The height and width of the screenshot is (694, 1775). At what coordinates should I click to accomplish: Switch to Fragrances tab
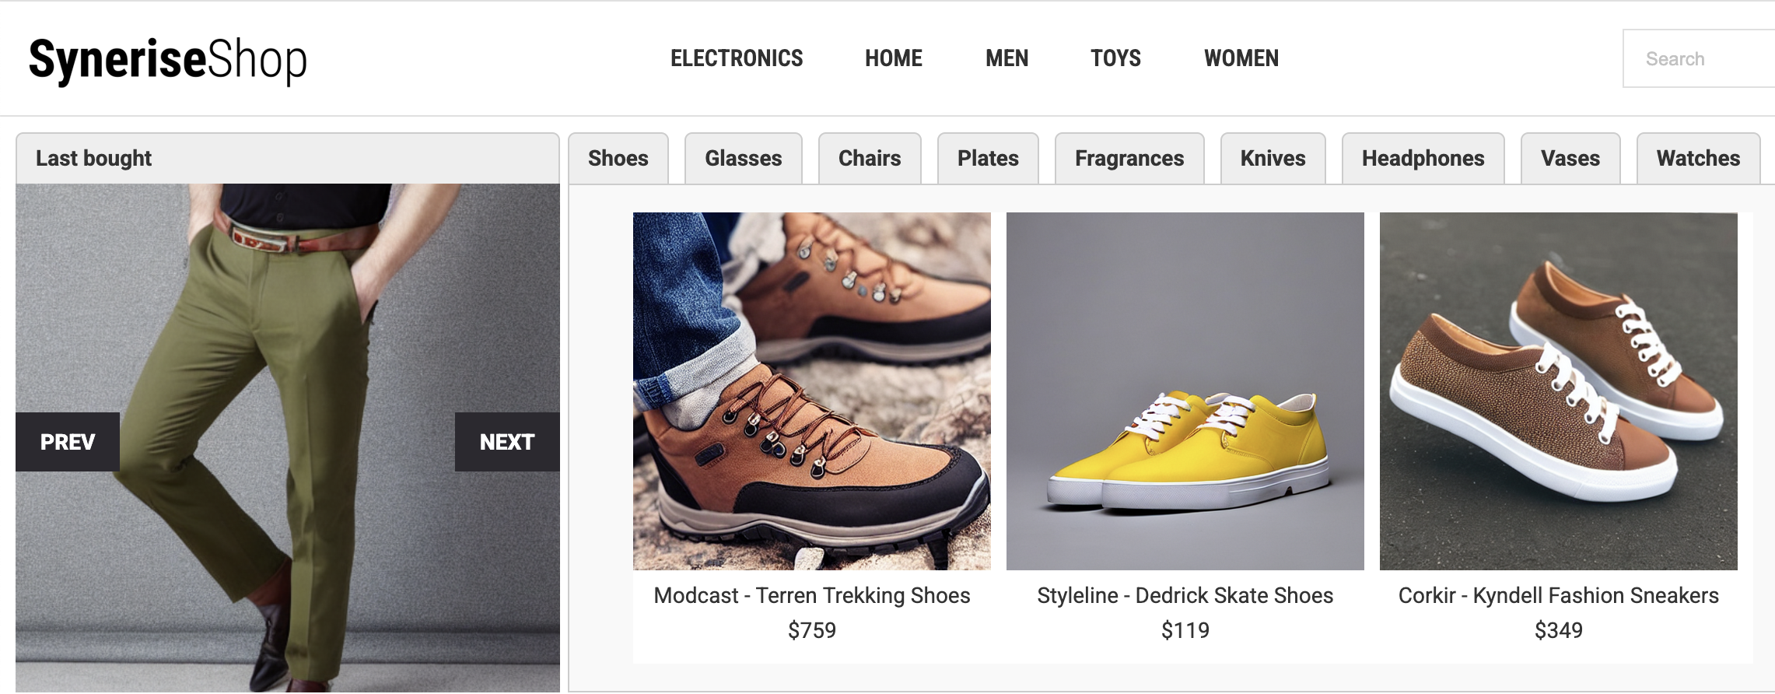[x=1129, y=159]
